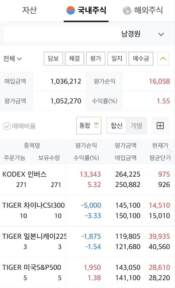175x288 pixels.
Task: Select the 합산 view option
Action: point(117,126)
